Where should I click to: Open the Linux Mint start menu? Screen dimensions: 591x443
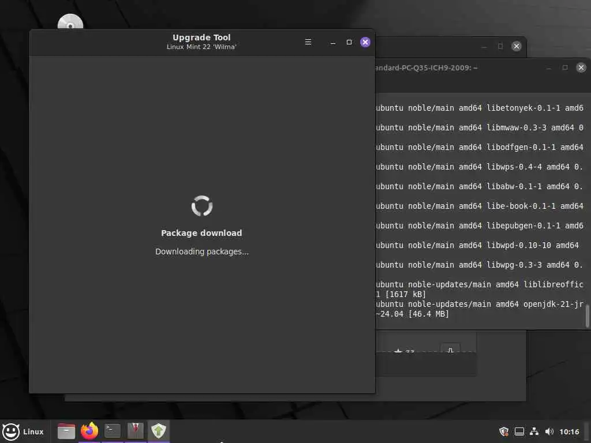(23, 431)
